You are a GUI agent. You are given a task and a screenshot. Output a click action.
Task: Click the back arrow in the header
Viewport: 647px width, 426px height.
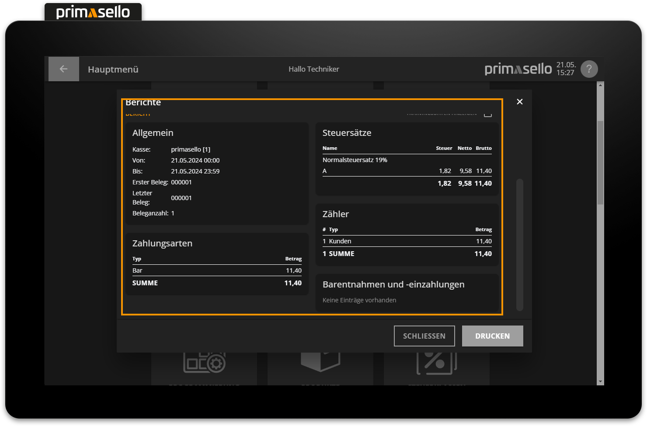[x=63, y=69]
